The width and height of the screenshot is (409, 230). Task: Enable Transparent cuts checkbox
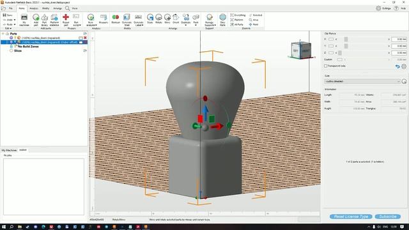pos(325,66)
